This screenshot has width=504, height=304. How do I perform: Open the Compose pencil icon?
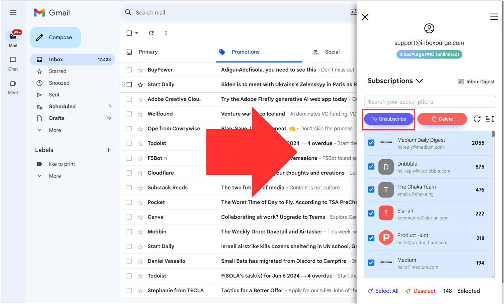pyautogui.click(x=40, y=37)
